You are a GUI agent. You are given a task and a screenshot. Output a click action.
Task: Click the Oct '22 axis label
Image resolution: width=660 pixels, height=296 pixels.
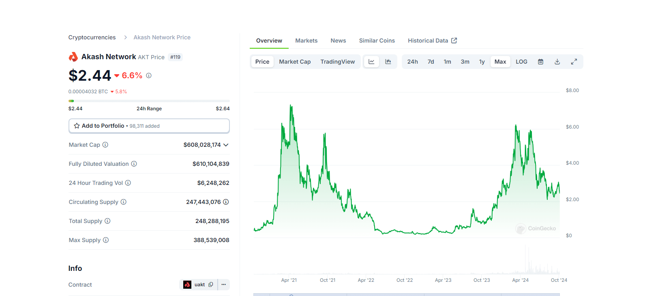tap(405, 280)
